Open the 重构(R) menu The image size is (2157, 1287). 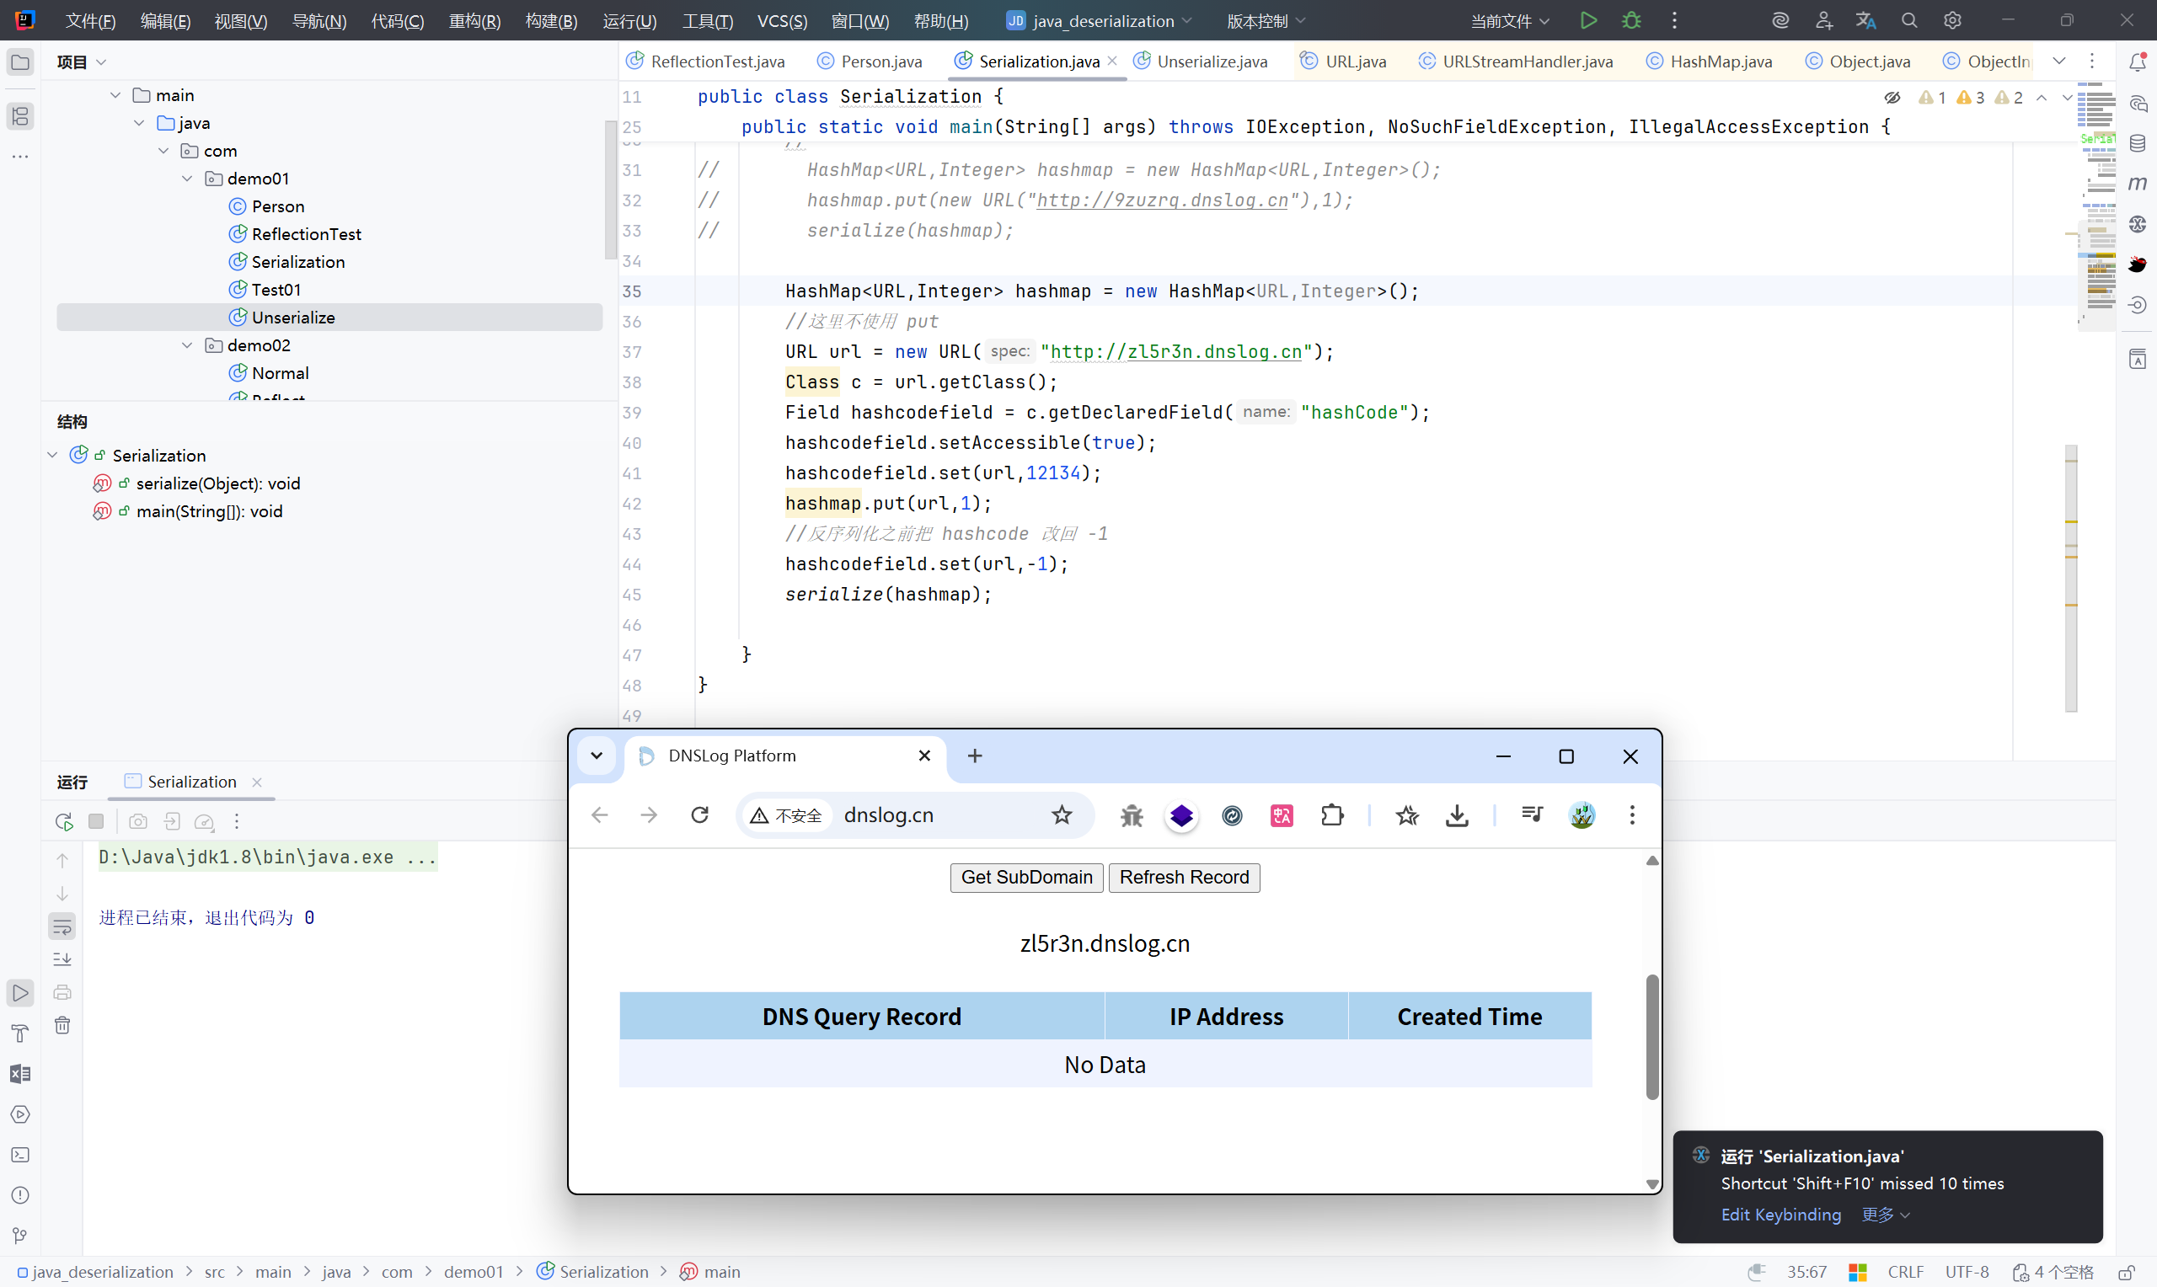click(x=474, y=21)
